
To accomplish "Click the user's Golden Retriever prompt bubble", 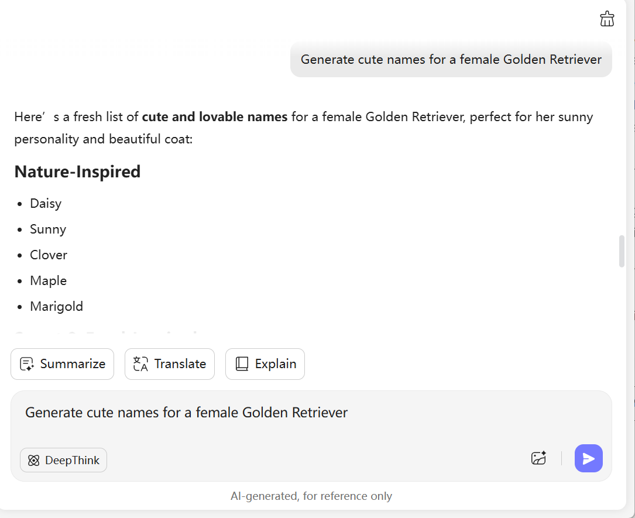I will coord(451,60).
